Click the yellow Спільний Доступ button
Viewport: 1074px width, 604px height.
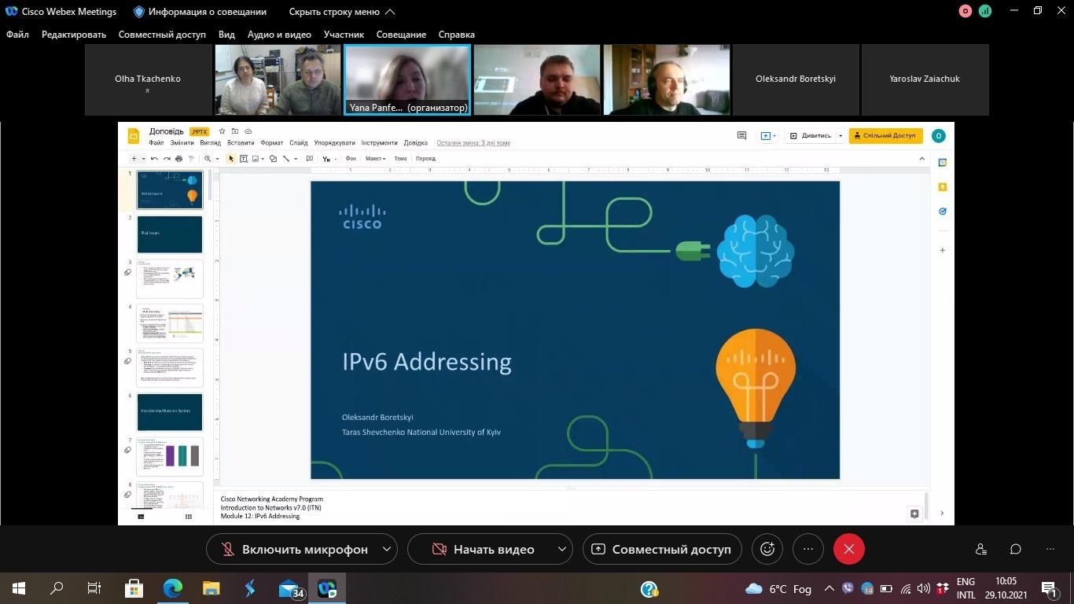(885, 136)
